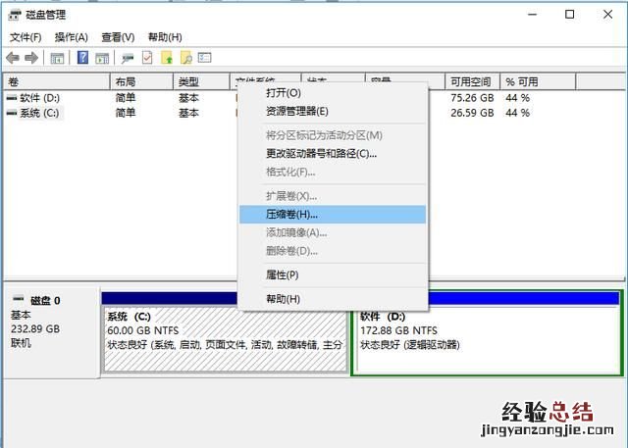628x448 pixels.
Task: Select the 磁盘 0 disk label panel
Action: (51, 332)
